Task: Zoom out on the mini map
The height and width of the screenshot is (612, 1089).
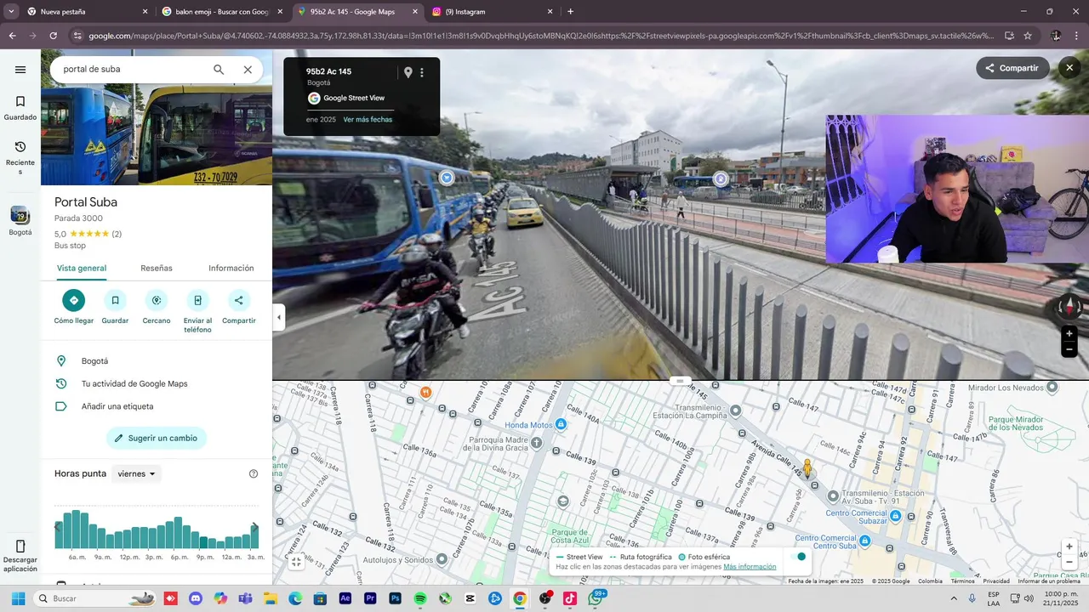Action: pos(1069,562)
